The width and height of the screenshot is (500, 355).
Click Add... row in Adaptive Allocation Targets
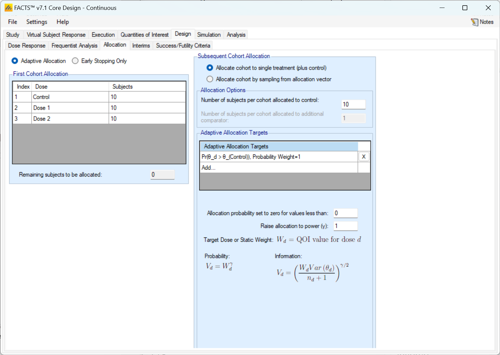278,168
